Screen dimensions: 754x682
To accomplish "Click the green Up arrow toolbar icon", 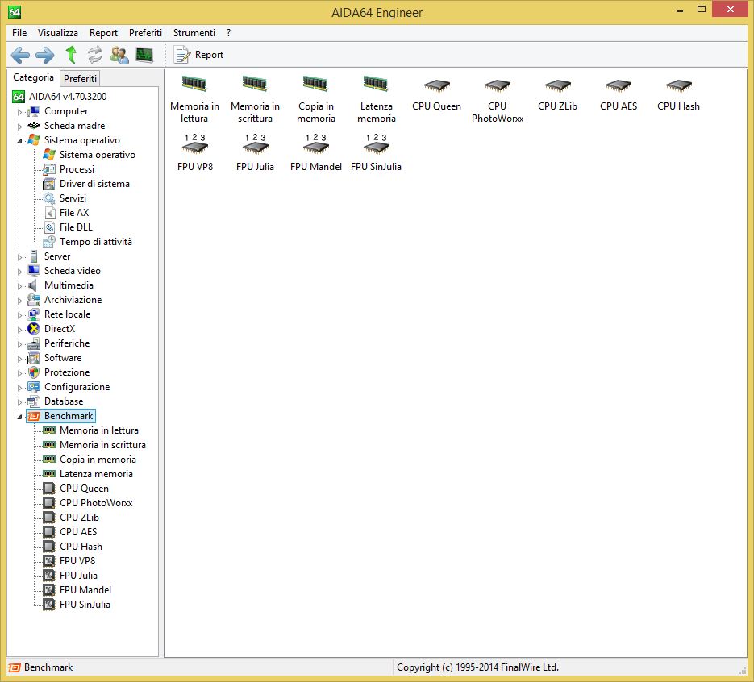I will (71, 55).
